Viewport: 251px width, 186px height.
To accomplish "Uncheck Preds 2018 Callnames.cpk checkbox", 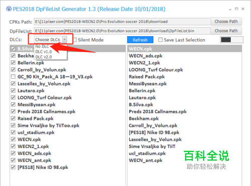I will pyautogui.click(x=13, y=111).
